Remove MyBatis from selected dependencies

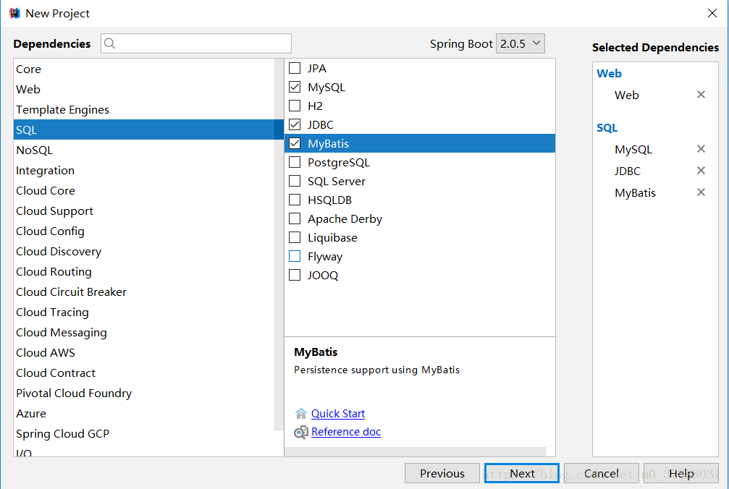[x=701, y=192]
